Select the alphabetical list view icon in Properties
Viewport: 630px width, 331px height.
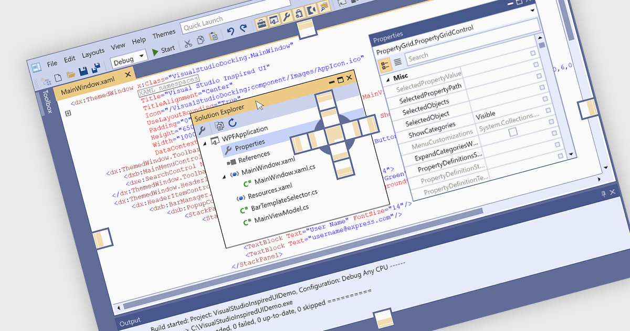pos(398,62)
